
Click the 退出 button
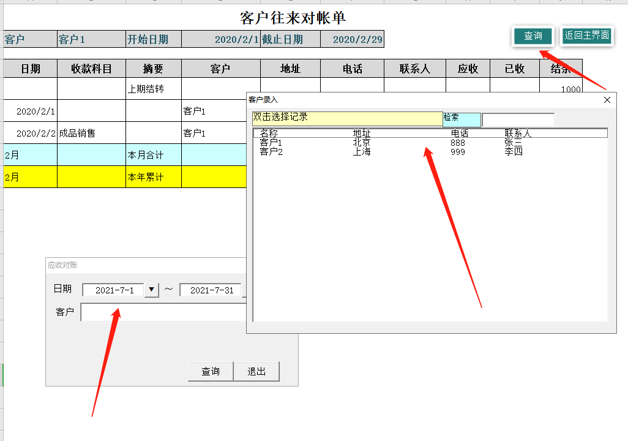(256, 371)
